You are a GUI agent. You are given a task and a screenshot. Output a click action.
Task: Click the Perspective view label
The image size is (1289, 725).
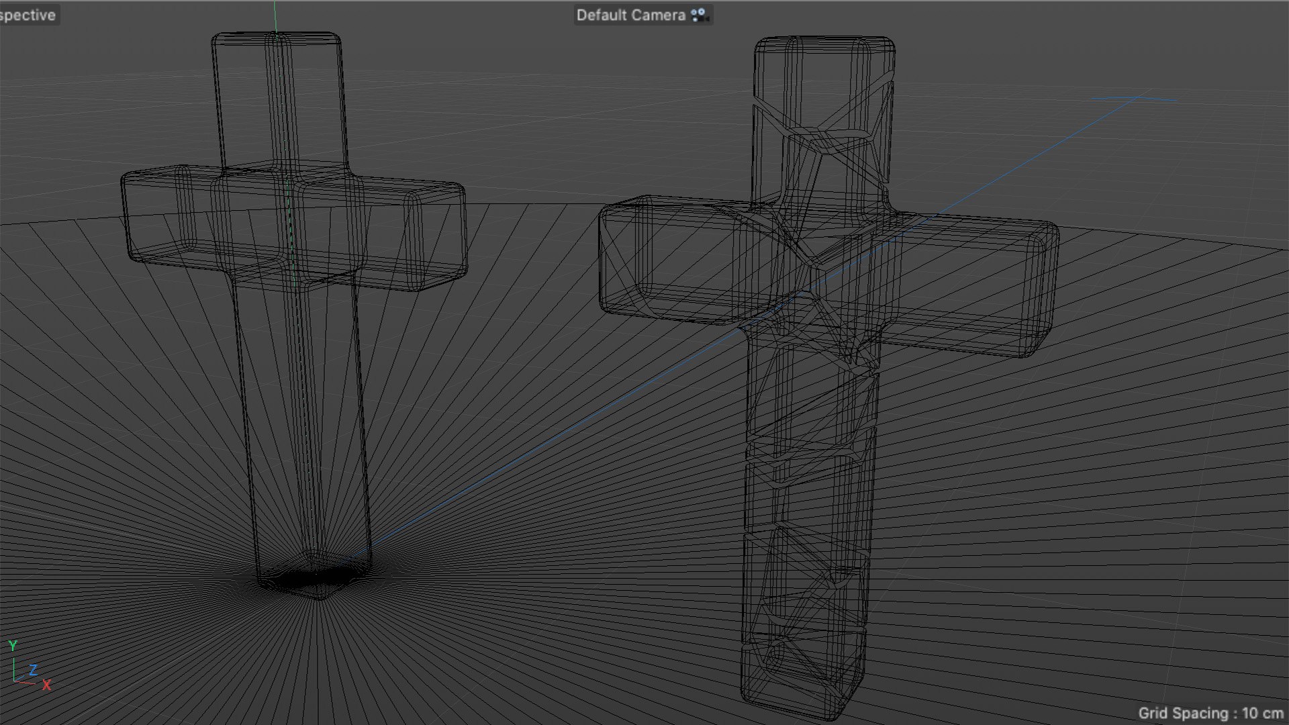28,15
